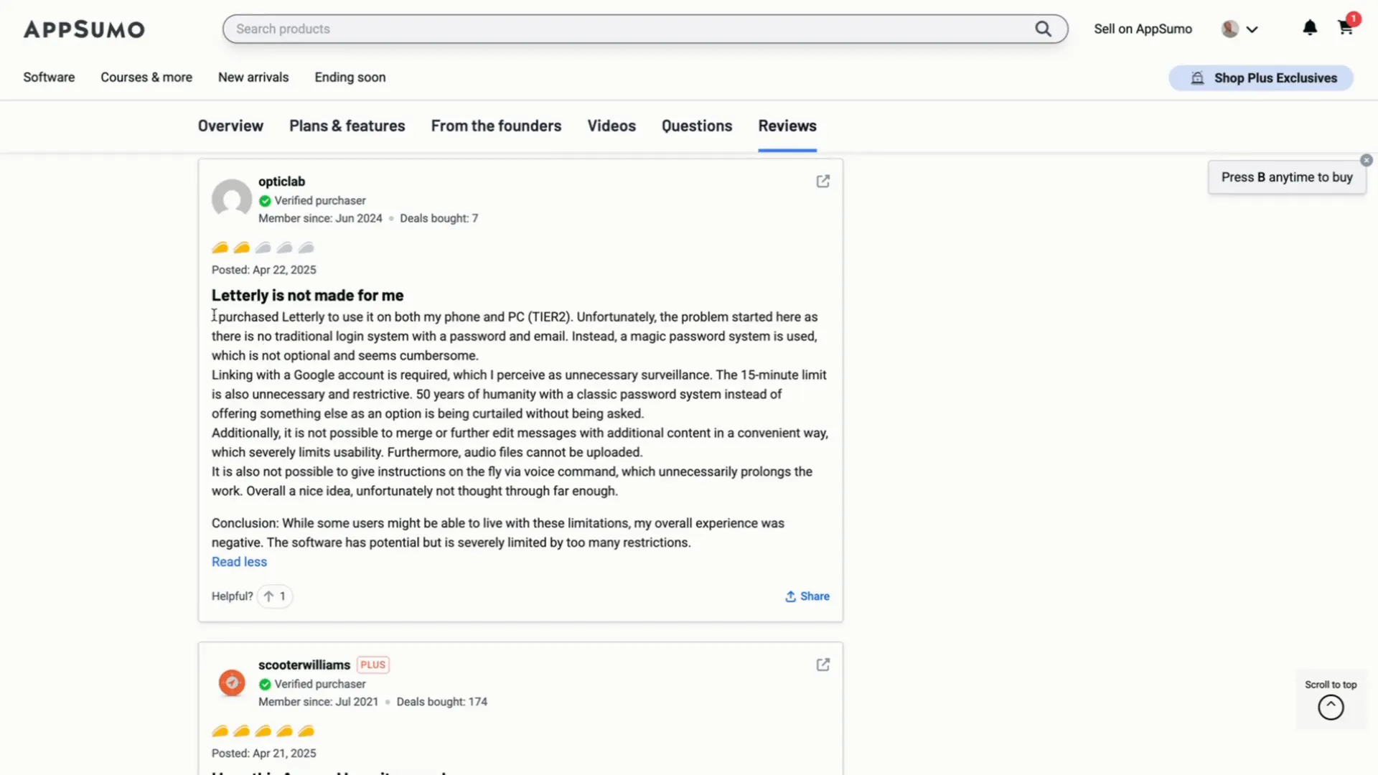
Task: Collapse review with Read less
Action: pos(239,562)
